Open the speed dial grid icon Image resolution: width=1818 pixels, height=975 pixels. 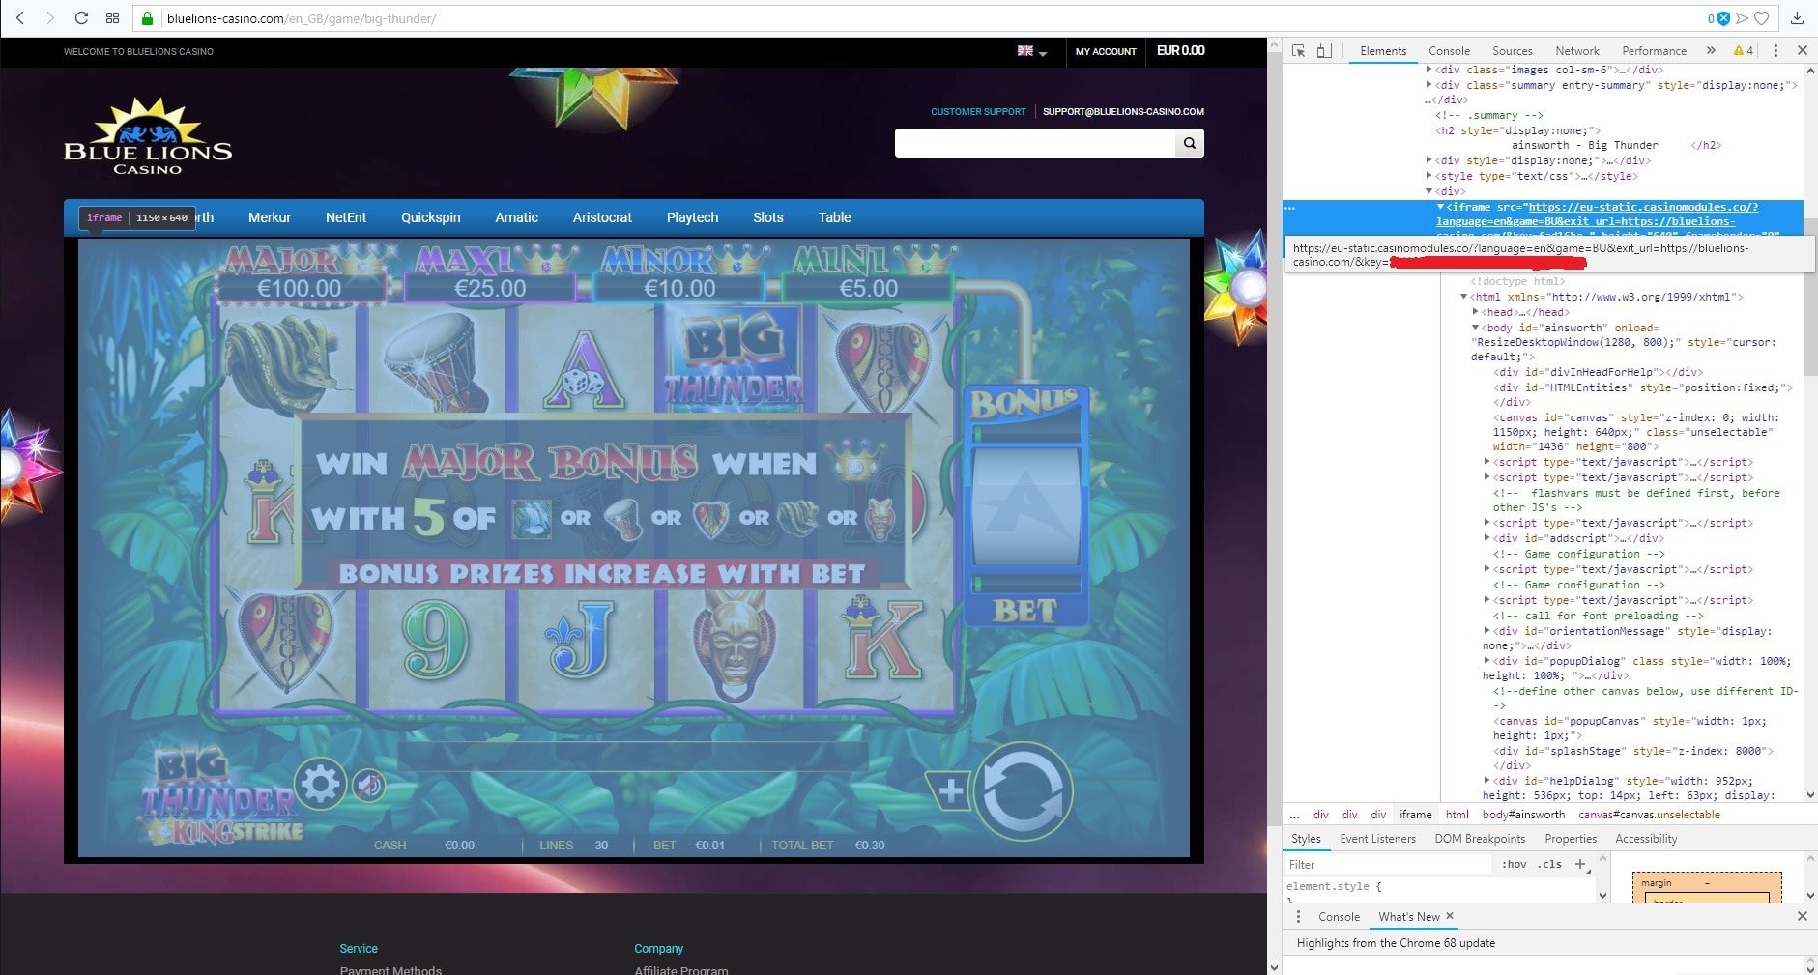point(112,18)
